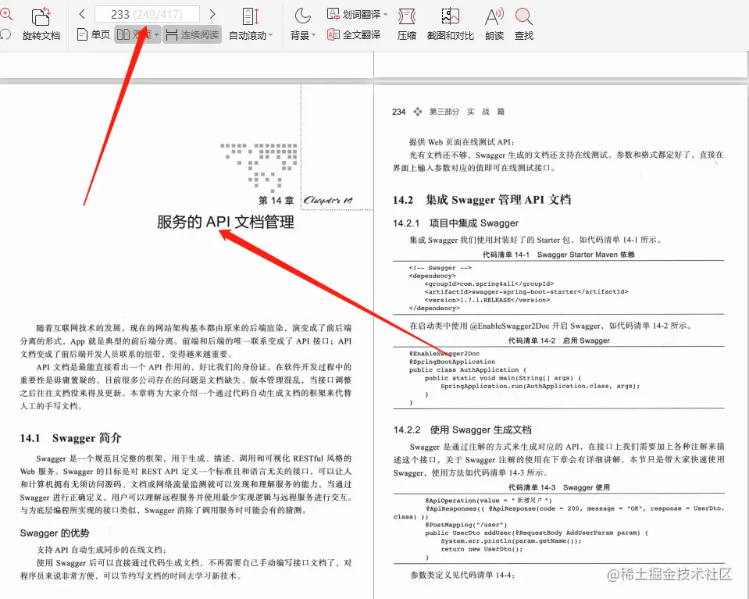Switch to 单页 single page view
The height and width of the screenshot is (599, 749).
(94, 34)
